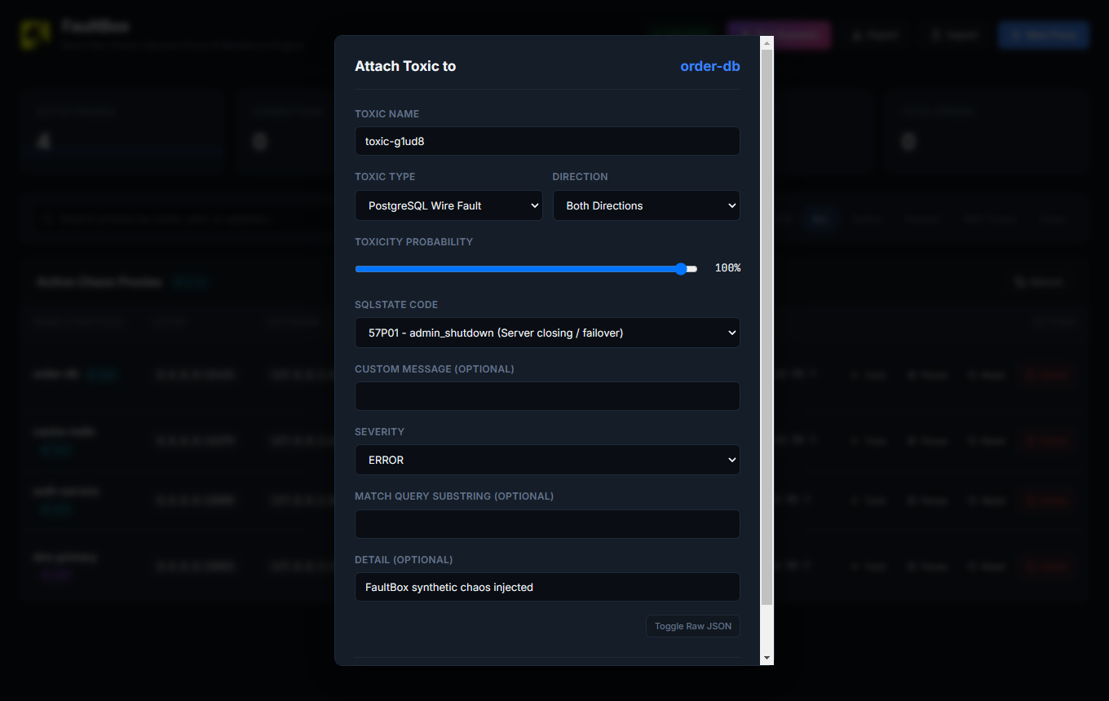Click the order-db proxy name in header

coord(710,66)
